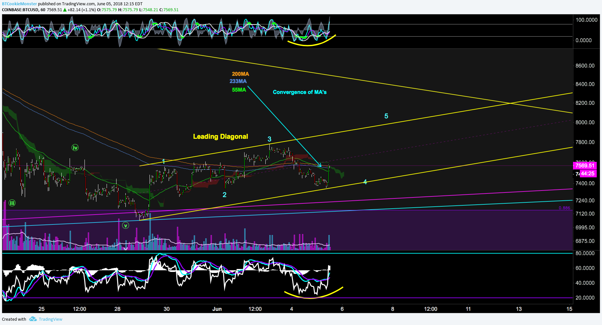Click the wave 2 label
Image resolution: width=602 pixels, height=325 pixels.
click(224, 195)
